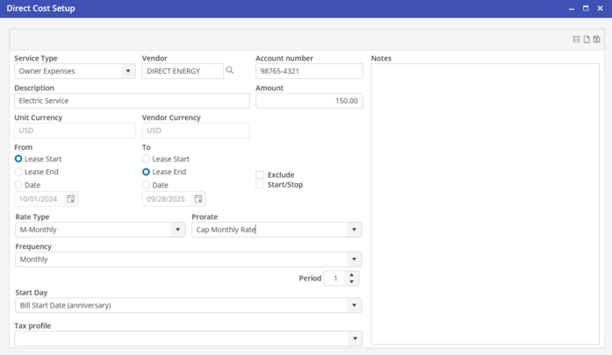
Task: Decrease Period value with down arrow
Action: coord(352,282)
